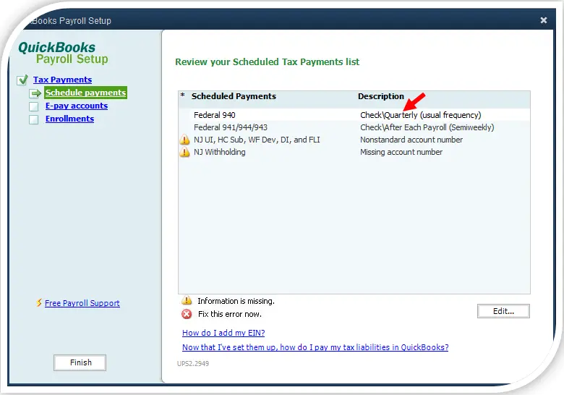Screen dimensions: 564x395
Task: Open the Free Payroll Support link
Action: (82, 303)
